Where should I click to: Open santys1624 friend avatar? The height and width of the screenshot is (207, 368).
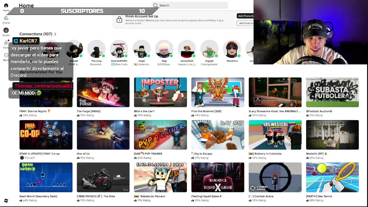tap(187, 49)
